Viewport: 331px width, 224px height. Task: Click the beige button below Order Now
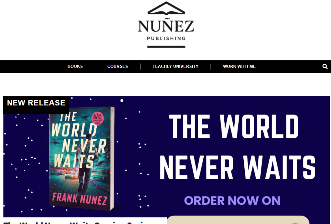[x=238, y=220]
